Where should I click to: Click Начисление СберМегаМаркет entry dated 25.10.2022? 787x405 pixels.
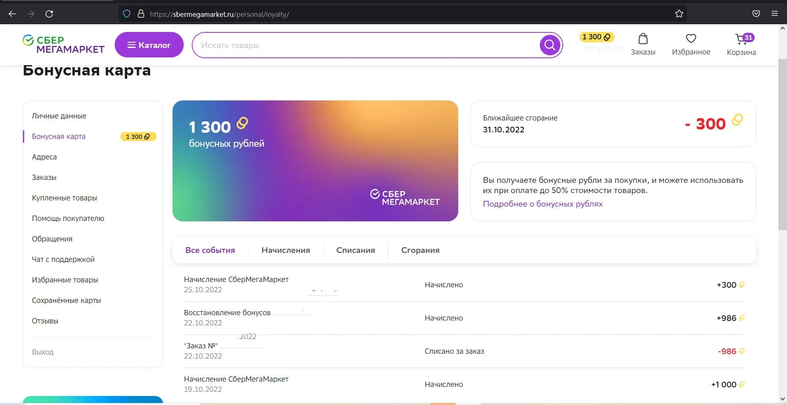click(464, 285)
